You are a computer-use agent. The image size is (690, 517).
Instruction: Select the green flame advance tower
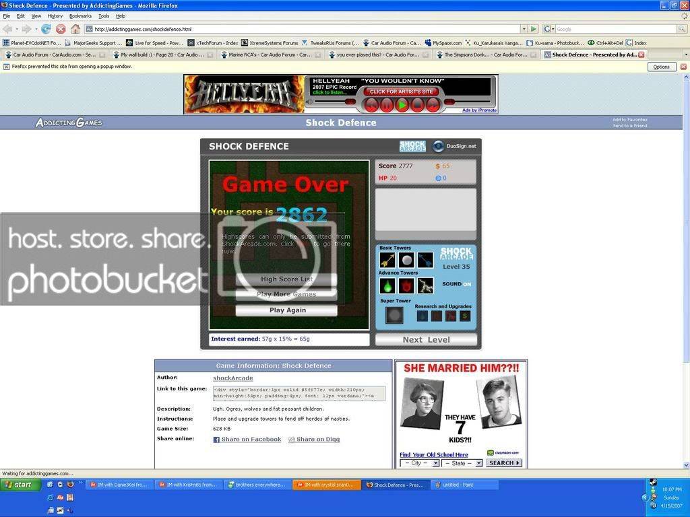pyautogui.click(x=387, y=286)
